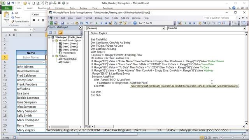Click Format Painter in Excel ribbon
Image resolution: width=249 pixels, height=140 pixels.
20,21
